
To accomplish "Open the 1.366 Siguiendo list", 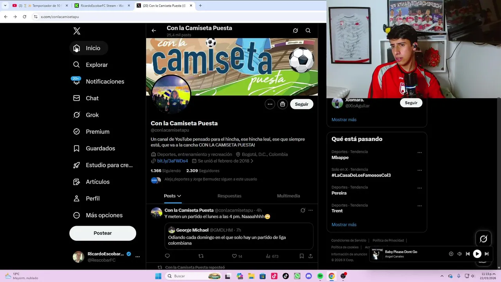I will pyautogui.click(x=166, y=171).
